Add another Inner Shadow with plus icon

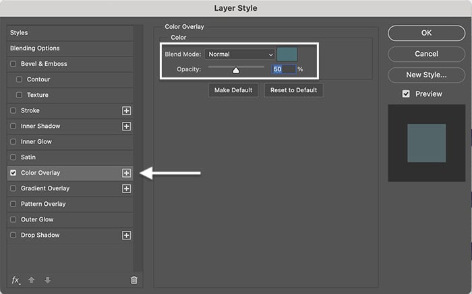coord(127,126)
